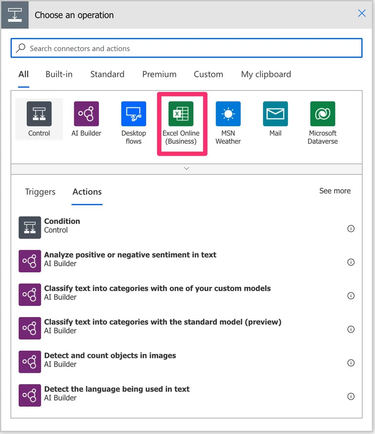
Task: Click the See more link
Action: 335,191
